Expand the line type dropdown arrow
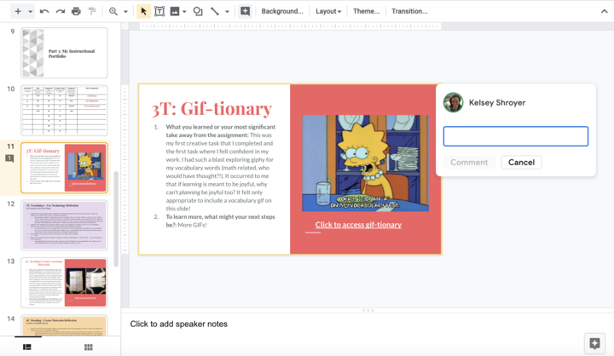The width and height of the screenshot is (614, 356). 227,12
